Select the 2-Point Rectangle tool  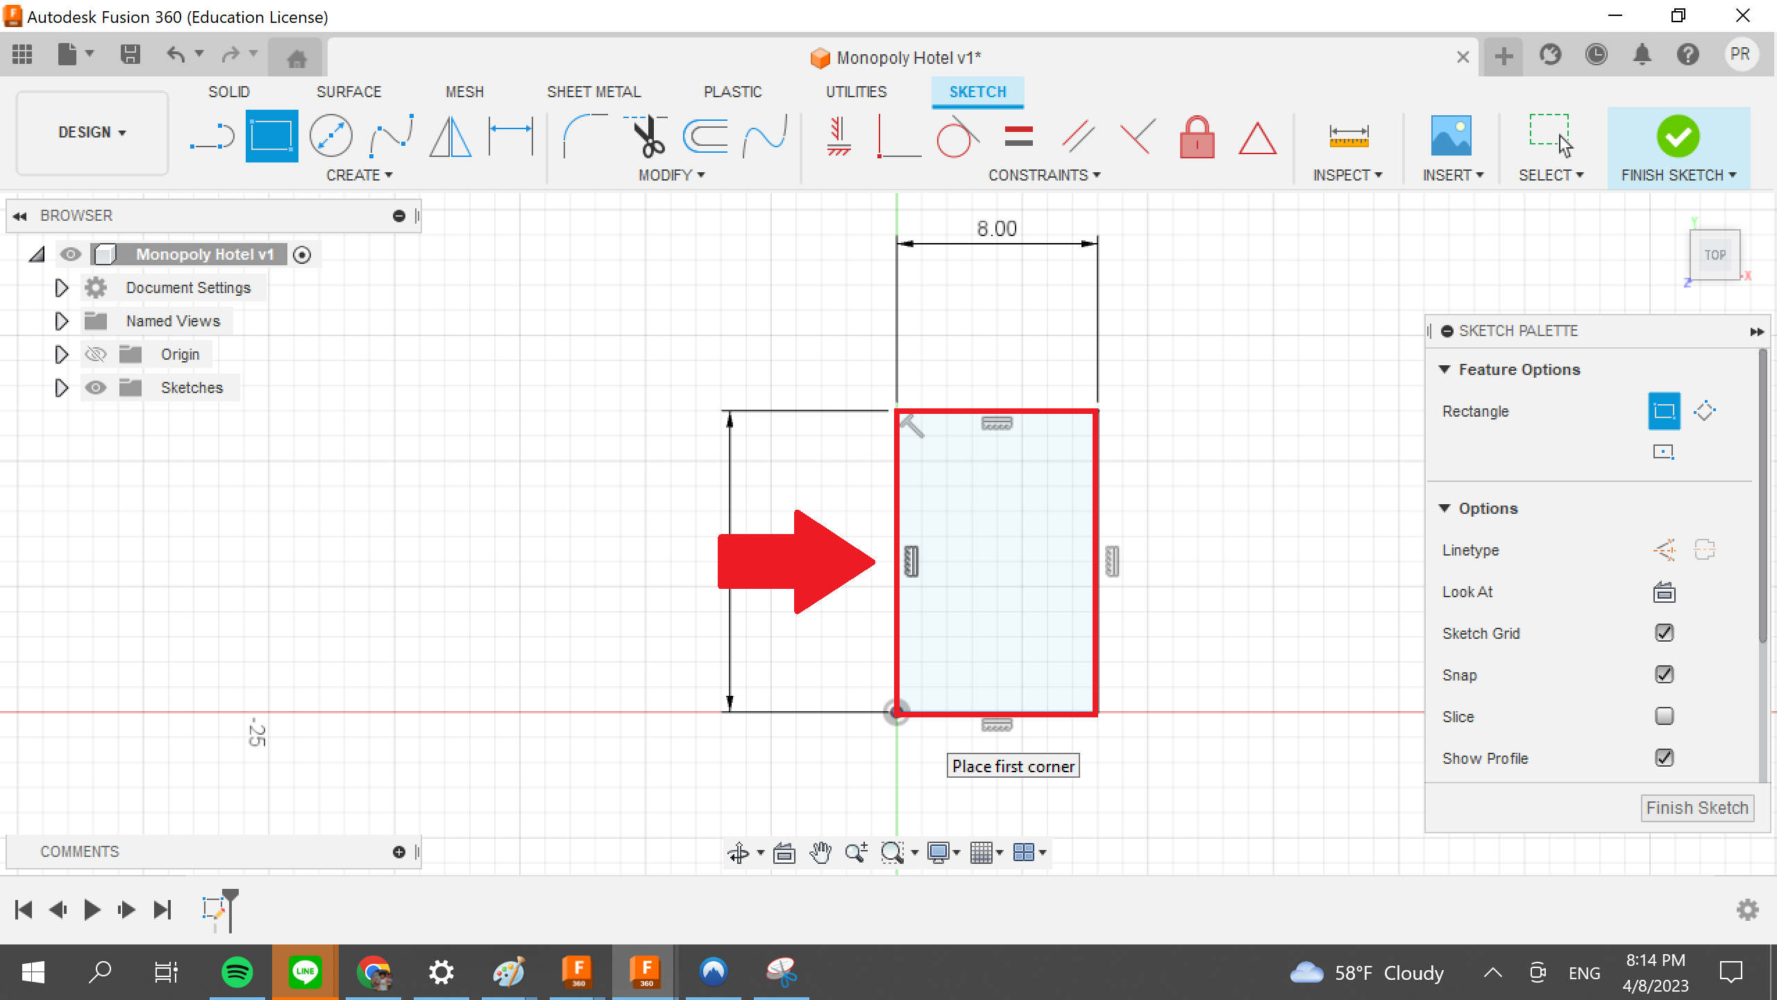[x=271, y=135]
